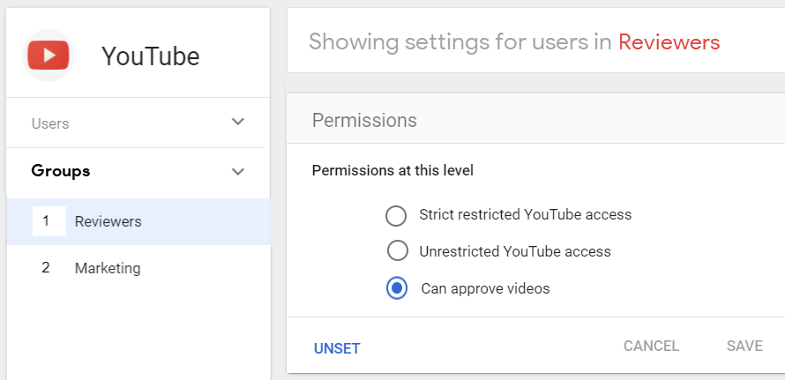785x380 pixels.
Task: Click the CANCEL button
Action: 651,346
